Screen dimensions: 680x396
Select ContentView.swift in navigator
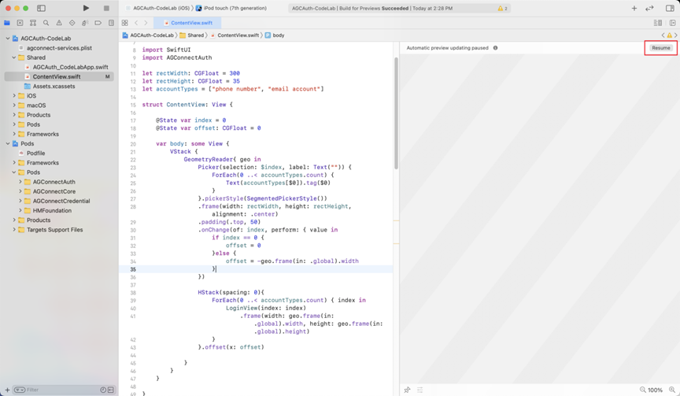pos(59,76)
